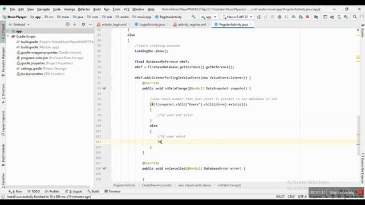Click the Run gutter icon beside onDataChange
Screen dimensions: 365x205
[104, 88]
